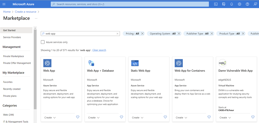259x123 pixels.
Task: Expand Create dropdown on Static Web App
Action: point(138,117)
